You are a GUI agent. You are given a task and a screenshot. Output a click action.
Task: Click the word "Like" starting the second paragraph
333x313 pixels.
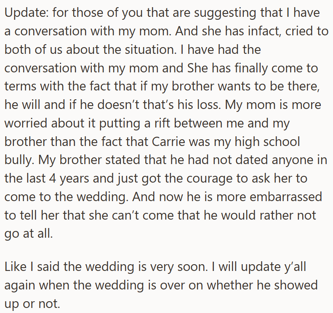point(16,267)
